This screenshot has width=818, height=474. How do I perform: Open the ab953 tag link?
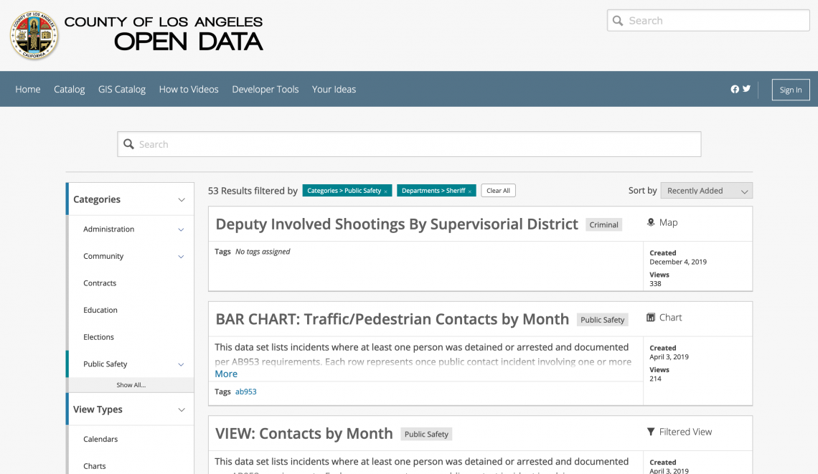coord(245,391)
